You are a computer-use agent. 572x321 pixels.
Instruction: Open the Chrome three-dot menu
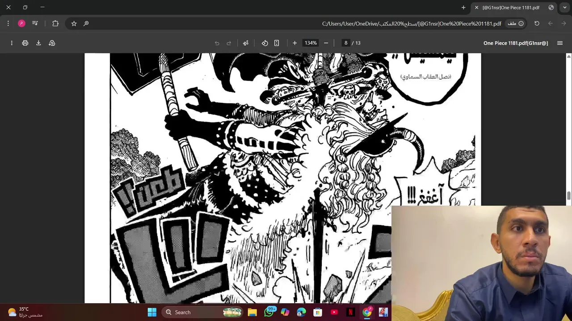coord(8,23)
